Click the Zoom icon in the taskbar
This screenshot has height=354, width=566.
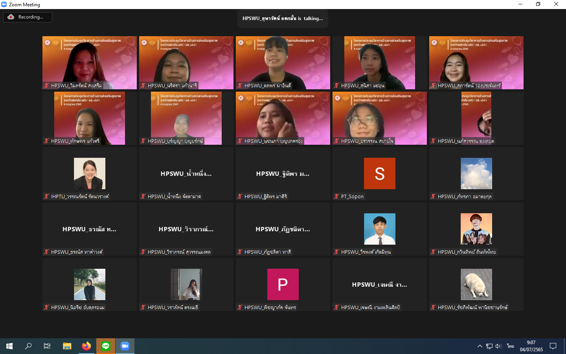pyautogui.click(x=125, y=346)
